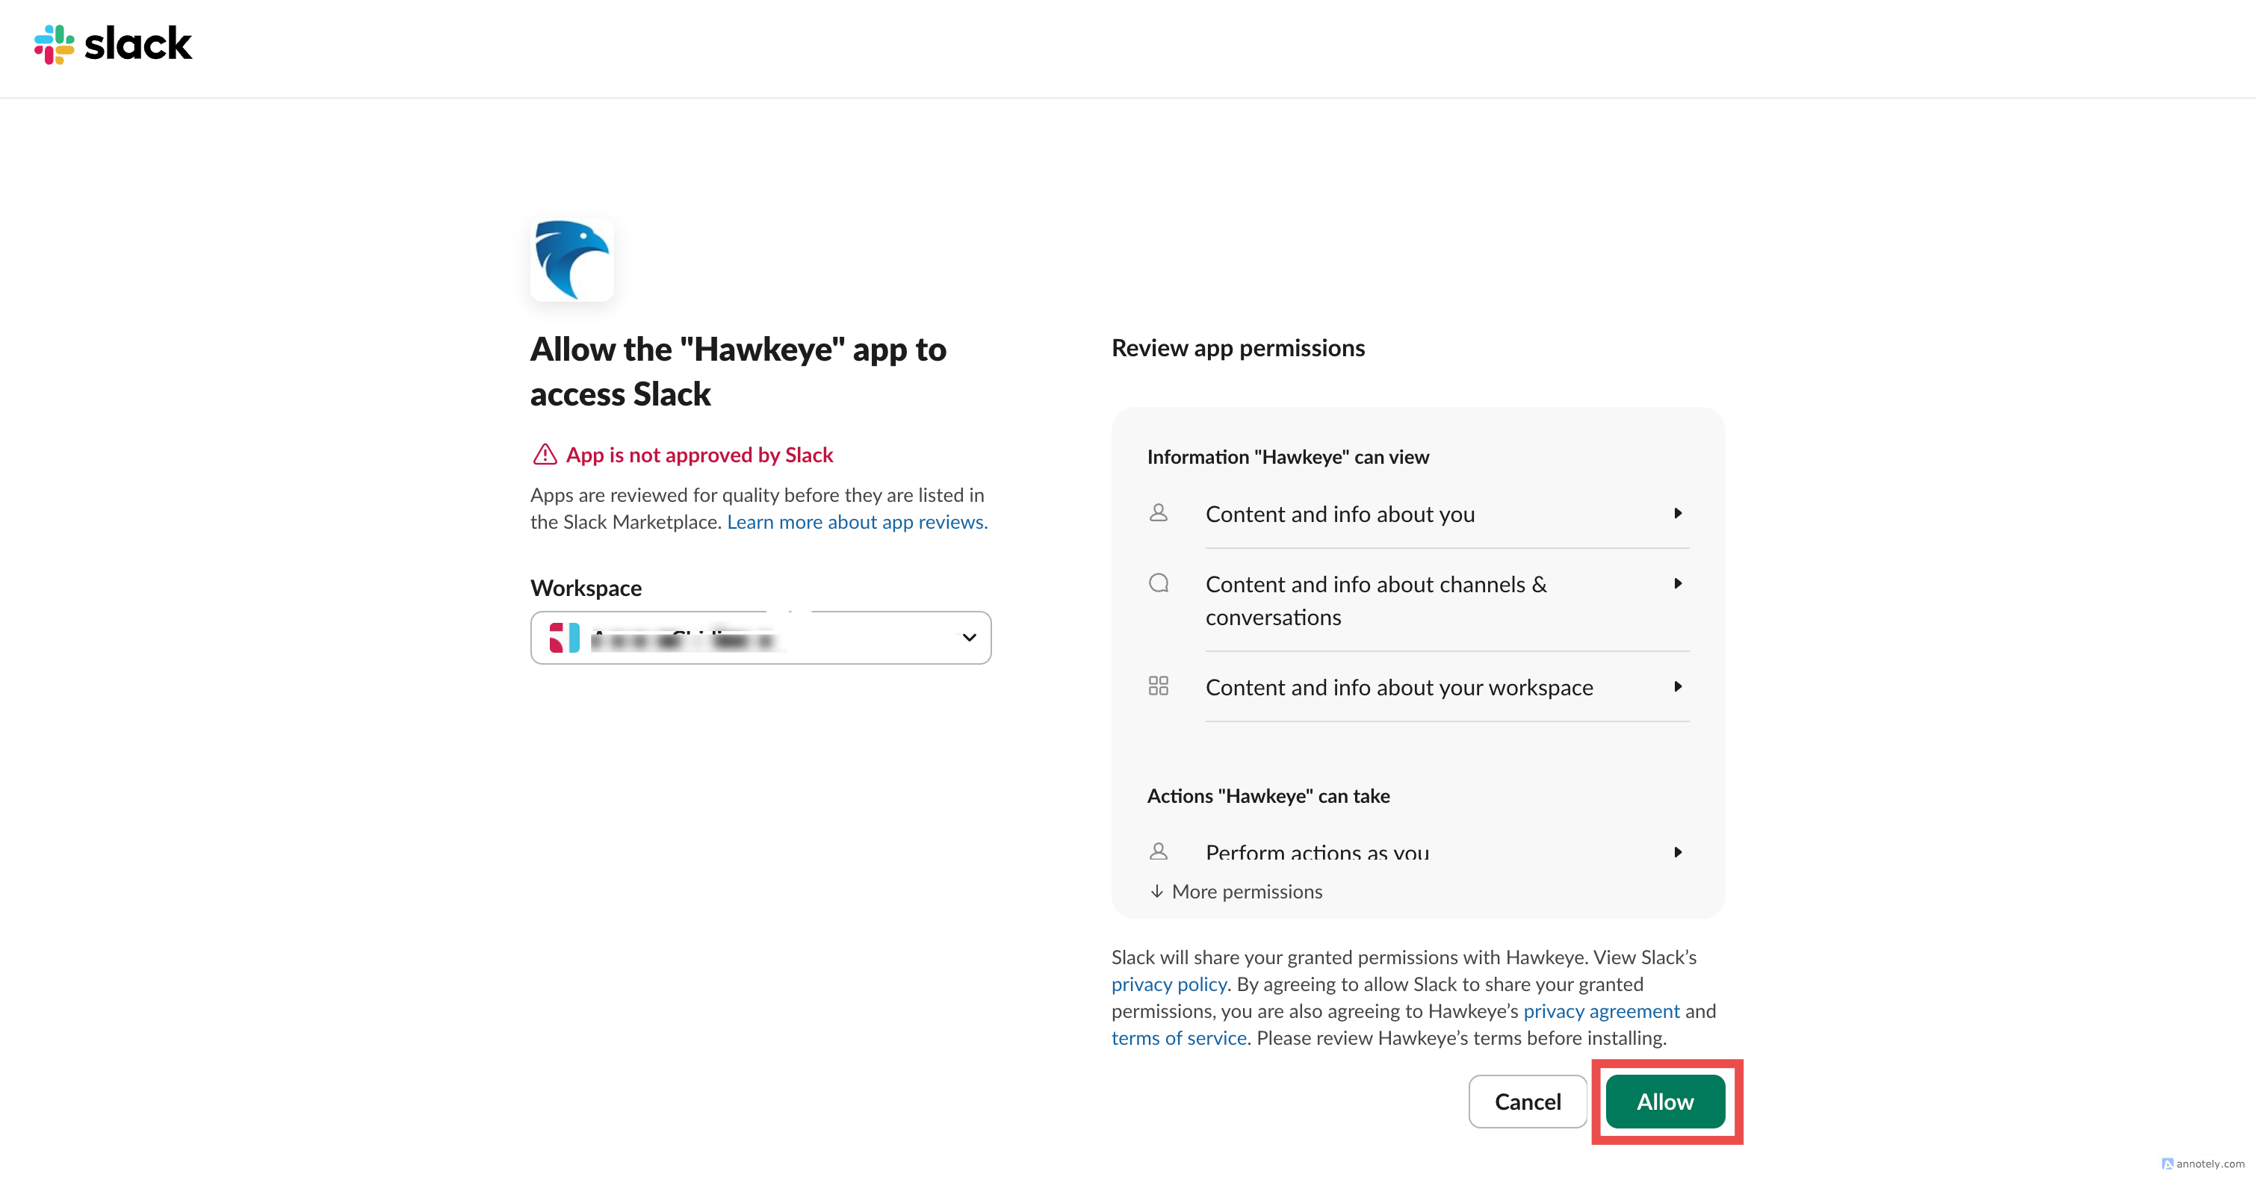Expand 'Content and info about you' details

(1678, 514)
